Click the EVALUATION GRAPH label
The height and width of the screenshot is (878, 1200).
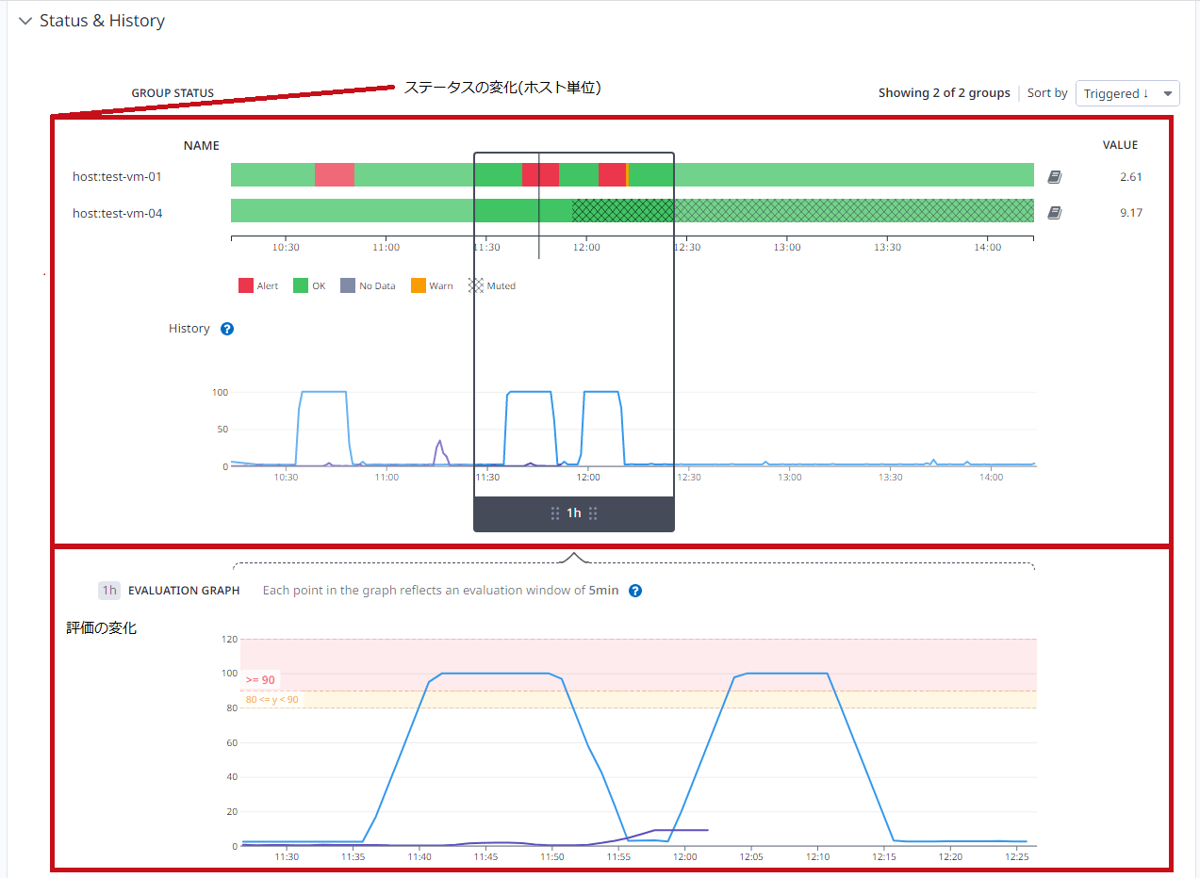coord(184,591)
